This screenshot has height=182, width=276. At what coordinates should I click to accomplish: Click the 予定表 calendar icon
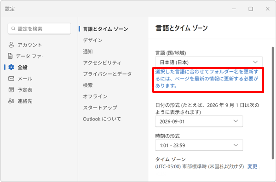(11, 90)
